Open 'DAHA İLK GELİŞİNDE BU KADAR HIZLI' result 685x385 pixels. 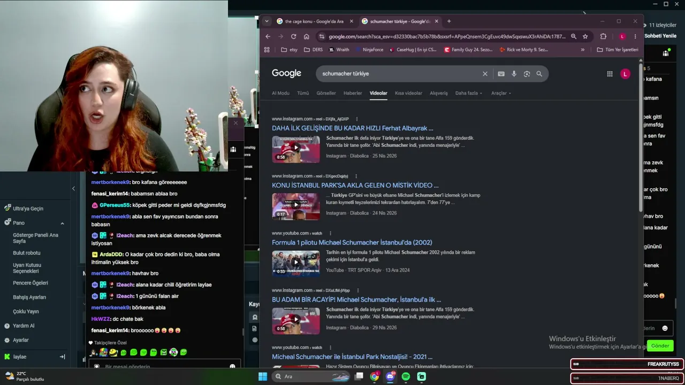[352, 128]
